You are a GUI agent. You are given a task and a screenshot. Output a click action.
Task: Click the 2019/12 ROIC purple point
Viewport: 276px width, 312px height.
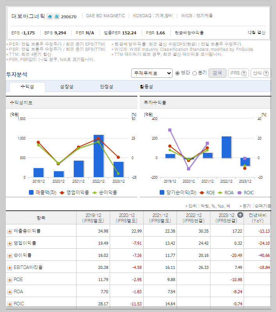click(x=170, y=130)
